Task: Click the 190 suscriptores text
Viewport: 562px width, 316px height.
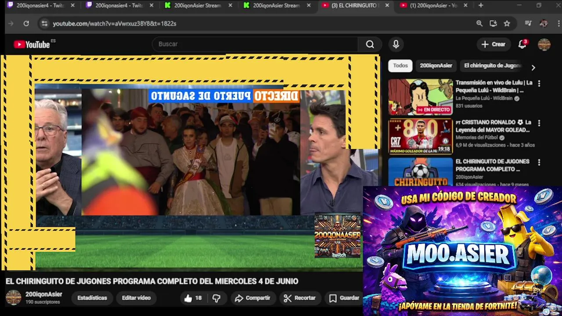Action: [x=43, y=302]
